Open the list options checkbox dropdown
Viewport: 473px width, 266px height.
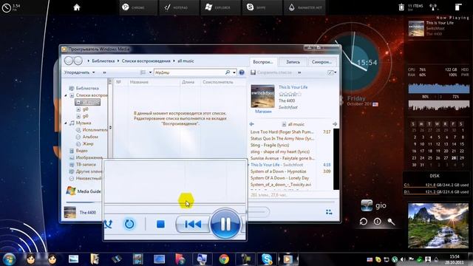pyautogui.click(x=332, y=72)
